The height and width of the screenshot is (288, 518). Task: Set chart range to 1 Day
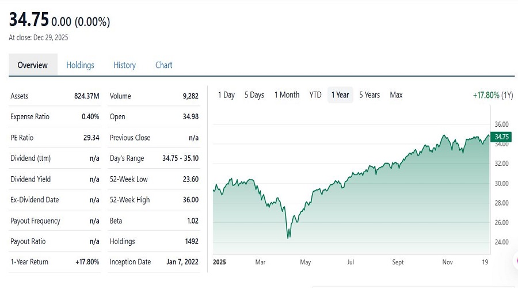click(x=226, y=95)
